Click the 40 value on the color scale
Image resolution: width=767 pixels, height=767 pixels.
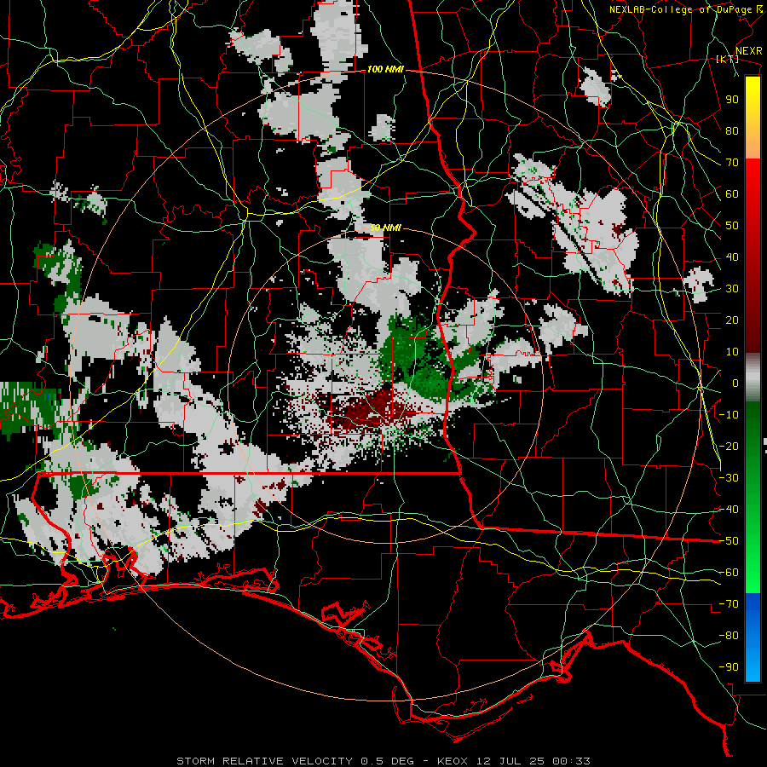point(732,257)
